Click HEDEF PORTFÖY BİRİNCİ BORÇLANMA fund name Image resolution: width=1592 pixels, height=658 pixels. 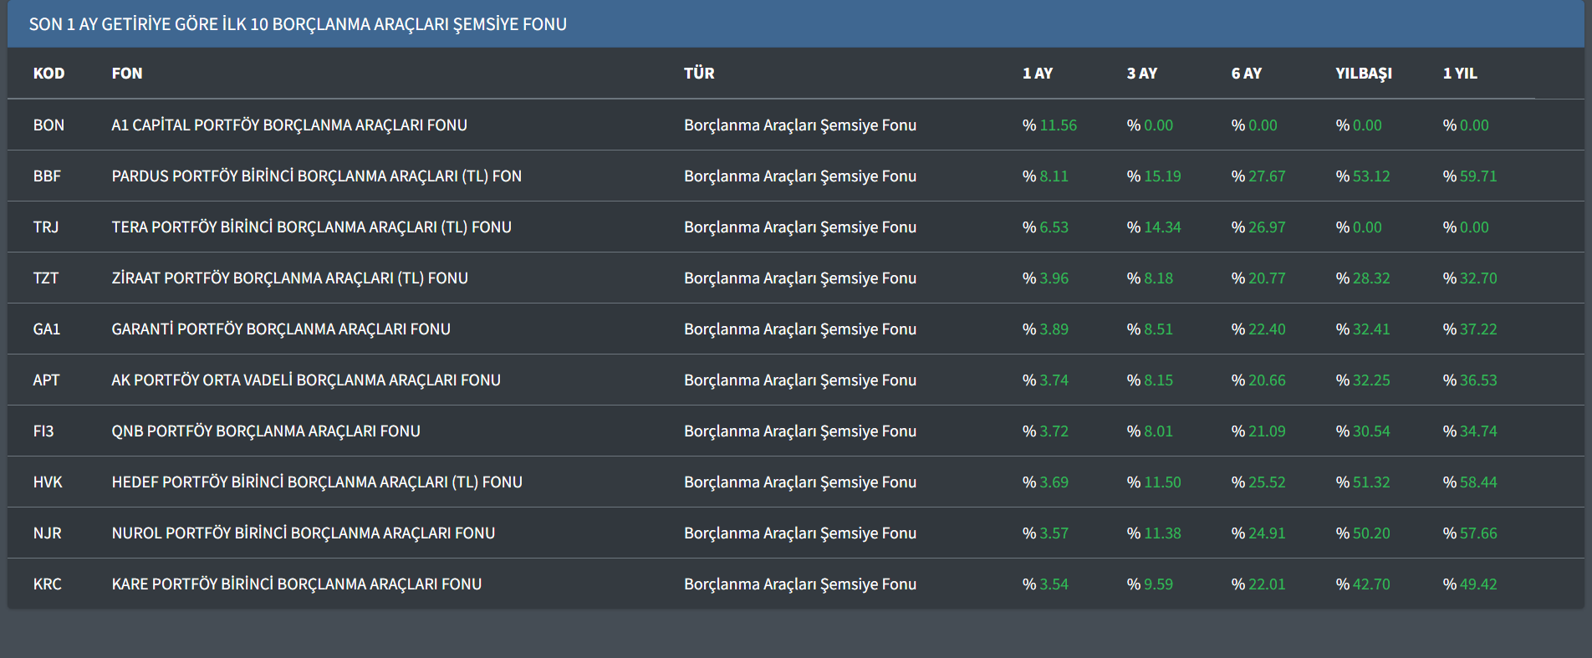click(317, 482)
